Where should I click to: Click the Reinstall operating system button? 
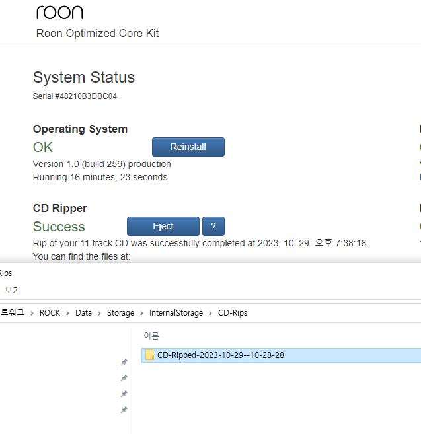(188, 147)
